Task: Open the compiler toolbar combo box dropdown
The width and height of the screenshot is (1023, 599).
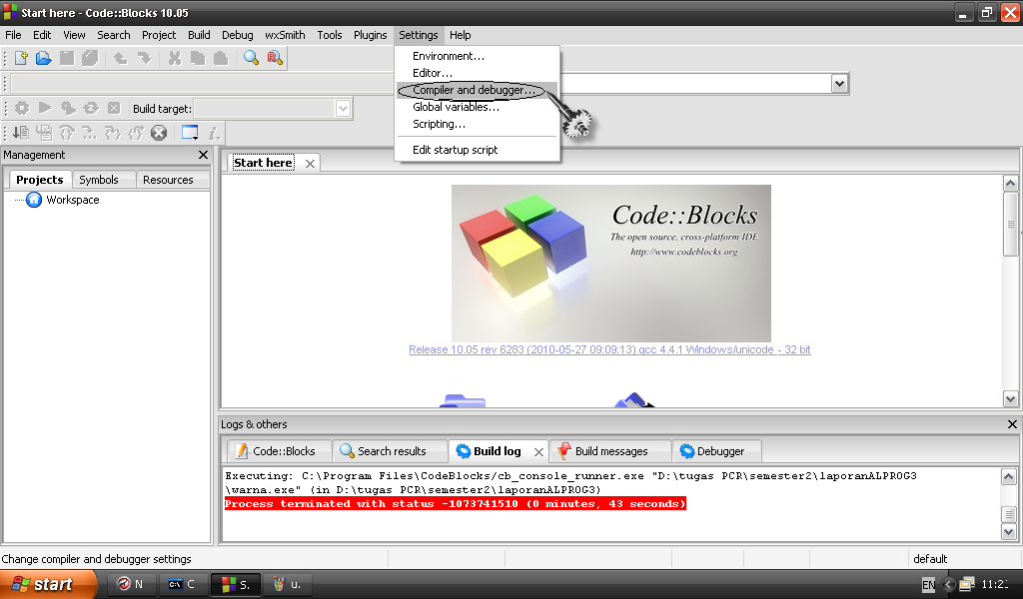Action: (837, 84)
